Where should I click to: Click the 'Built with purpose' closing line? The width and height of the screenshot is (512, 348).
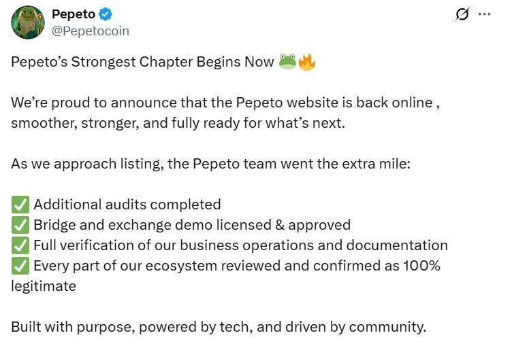click(x=218, y=327)
